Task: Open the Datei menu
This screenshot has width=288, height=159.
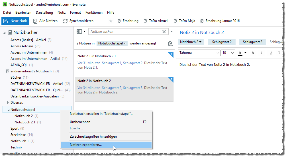Action: coord(7,13)
